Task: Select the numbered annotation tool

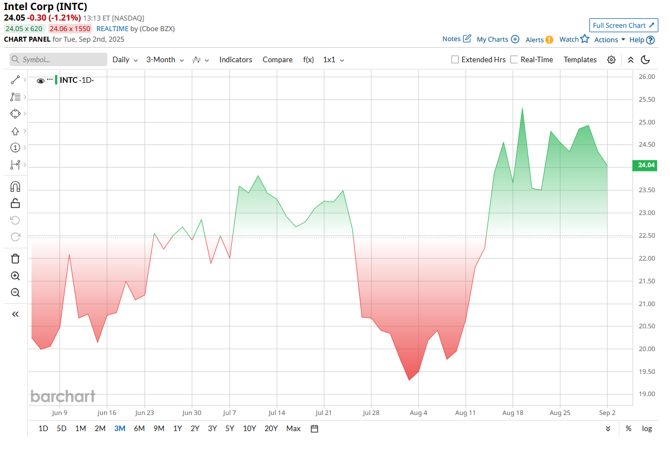Action: point(15,148)
